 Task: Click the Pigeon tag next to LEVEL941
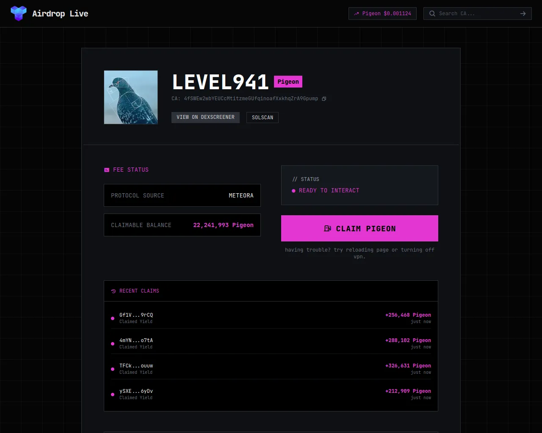[288, 82]
